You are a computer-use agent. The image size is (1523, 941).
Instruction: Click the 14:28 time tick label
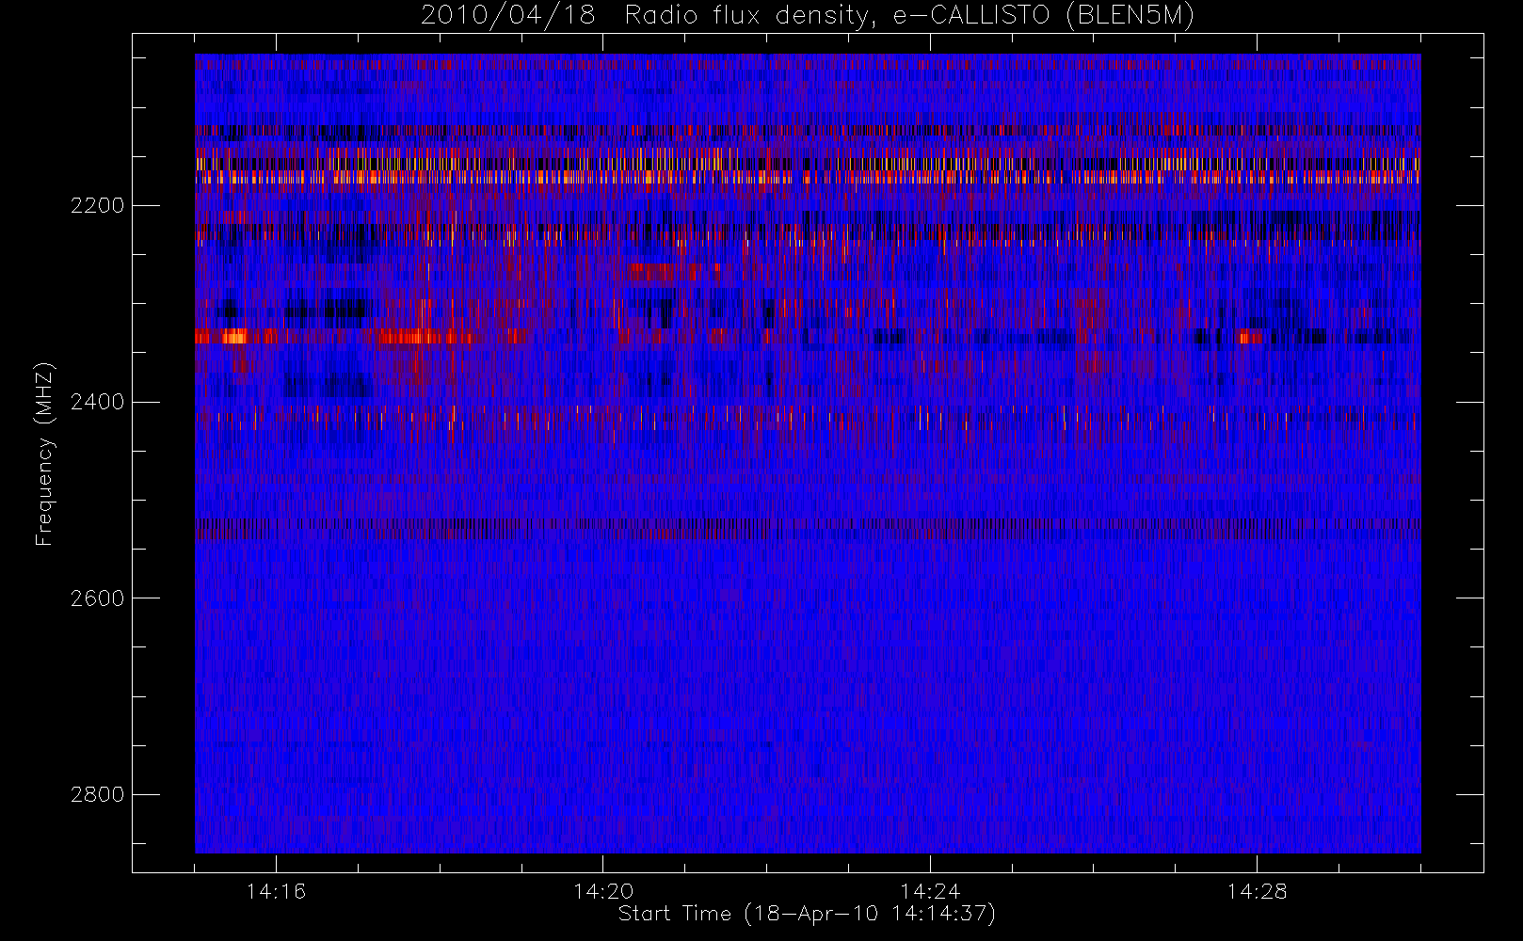pos(1257,890)
